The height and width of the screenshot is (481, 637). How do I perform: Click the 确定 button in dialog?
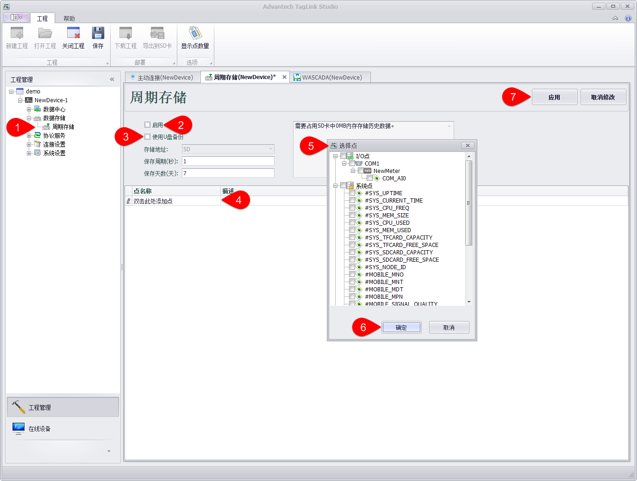401,327
